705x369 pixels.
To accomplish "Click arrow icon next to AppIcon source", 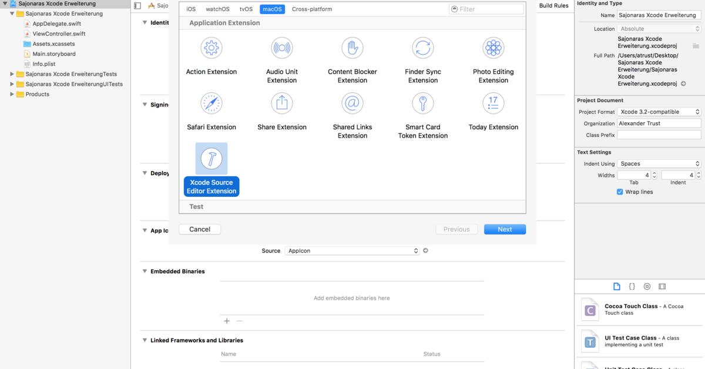I will [x=426, y=250].
